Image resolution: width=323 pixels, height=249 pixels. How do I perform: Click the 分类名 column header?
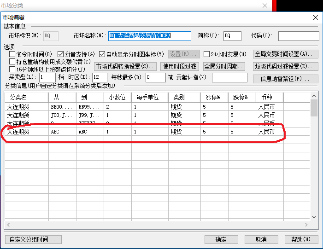coord(27,97)
